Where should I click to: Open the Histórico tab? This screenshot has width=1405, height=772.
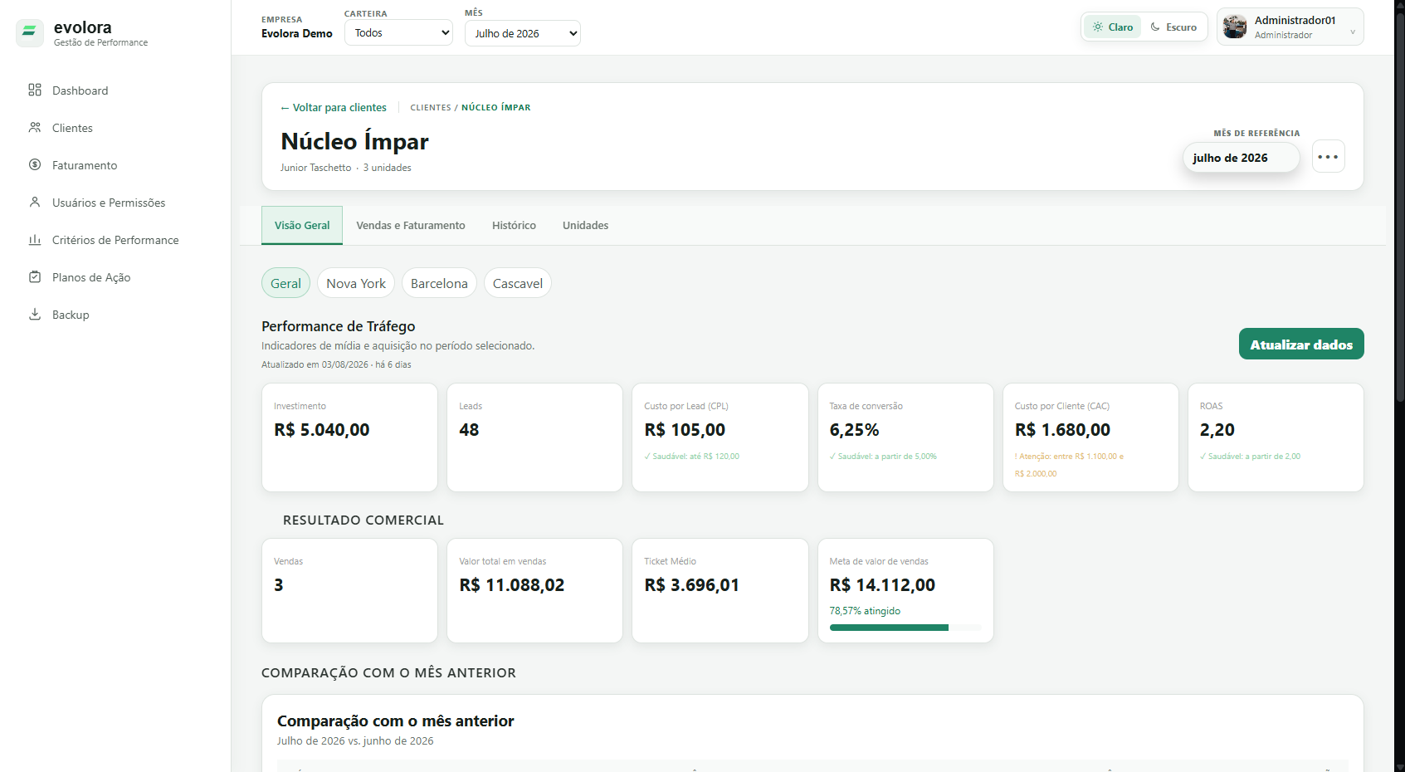[x=514, y=225]
